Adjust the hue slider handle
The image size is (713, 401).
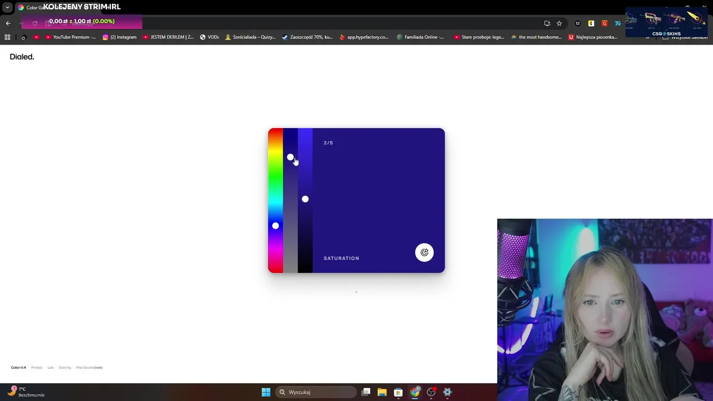tap(275, 226)
